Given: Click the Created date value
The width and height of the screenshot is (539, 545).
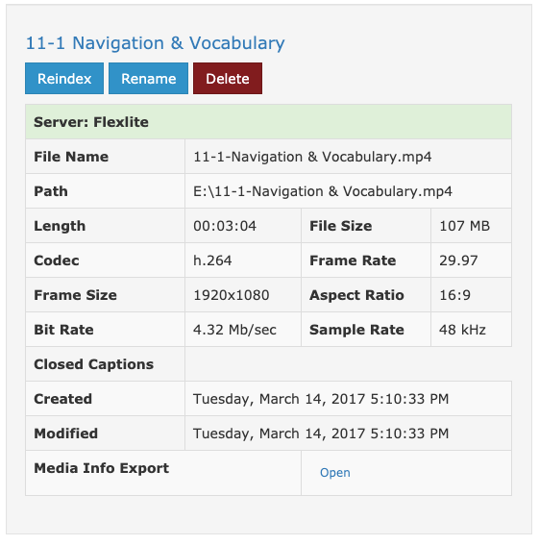Looking at the screenshot, I should pos(321,399).
